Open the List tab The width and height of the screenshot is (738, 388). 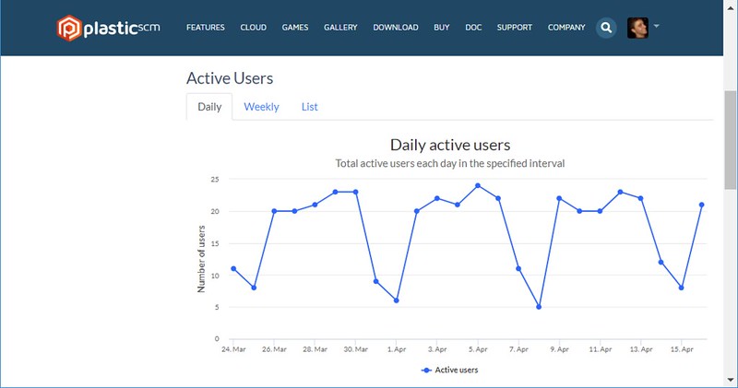tap(309, 107)
